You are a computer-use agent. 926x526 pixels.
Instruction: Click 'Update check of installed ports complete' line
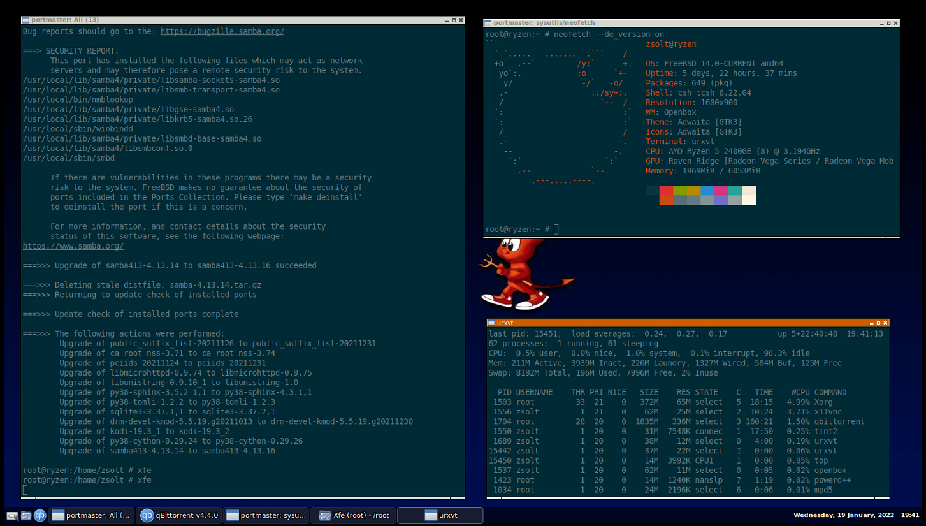[131, 314]
